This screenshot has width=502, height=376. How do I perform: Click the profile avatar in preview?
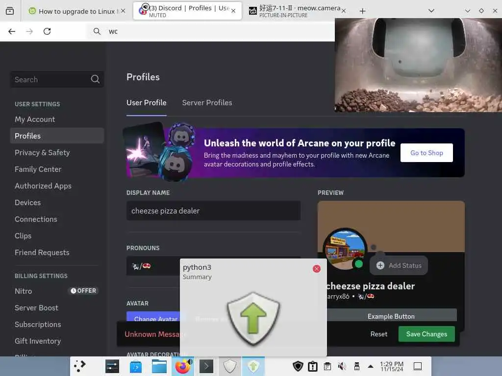[x=345, y=249]
